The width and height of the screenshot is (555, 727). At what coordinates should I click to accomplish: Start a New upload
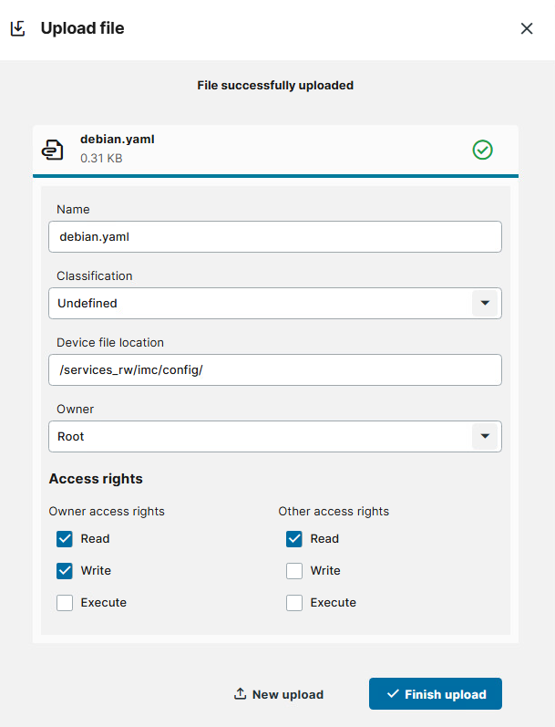click(x=279, y=694)
